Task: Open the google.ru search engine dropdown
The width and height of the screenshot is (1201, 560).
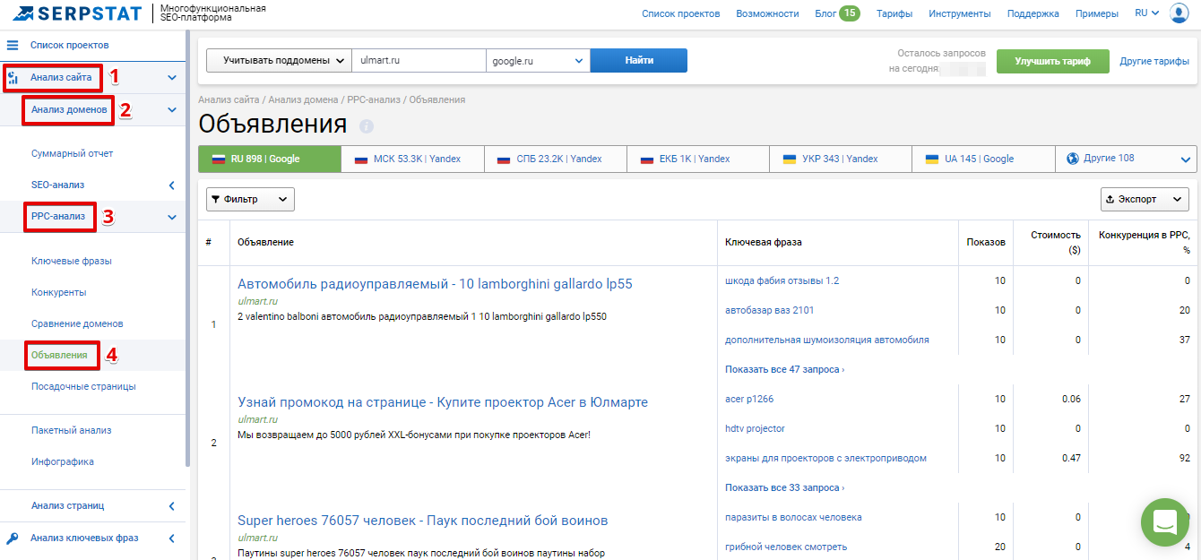Action: coord(538,60)
